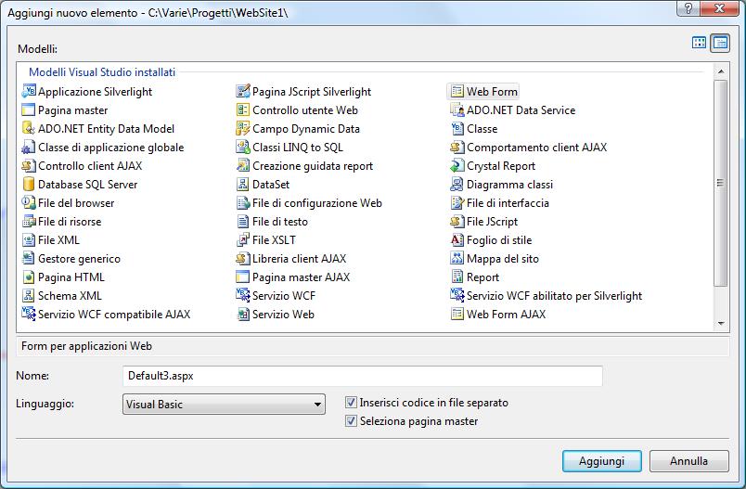The height and width of the screenshot is (489, 746).
Task: Choose the File del browser icon
Action: click(29, 202)
